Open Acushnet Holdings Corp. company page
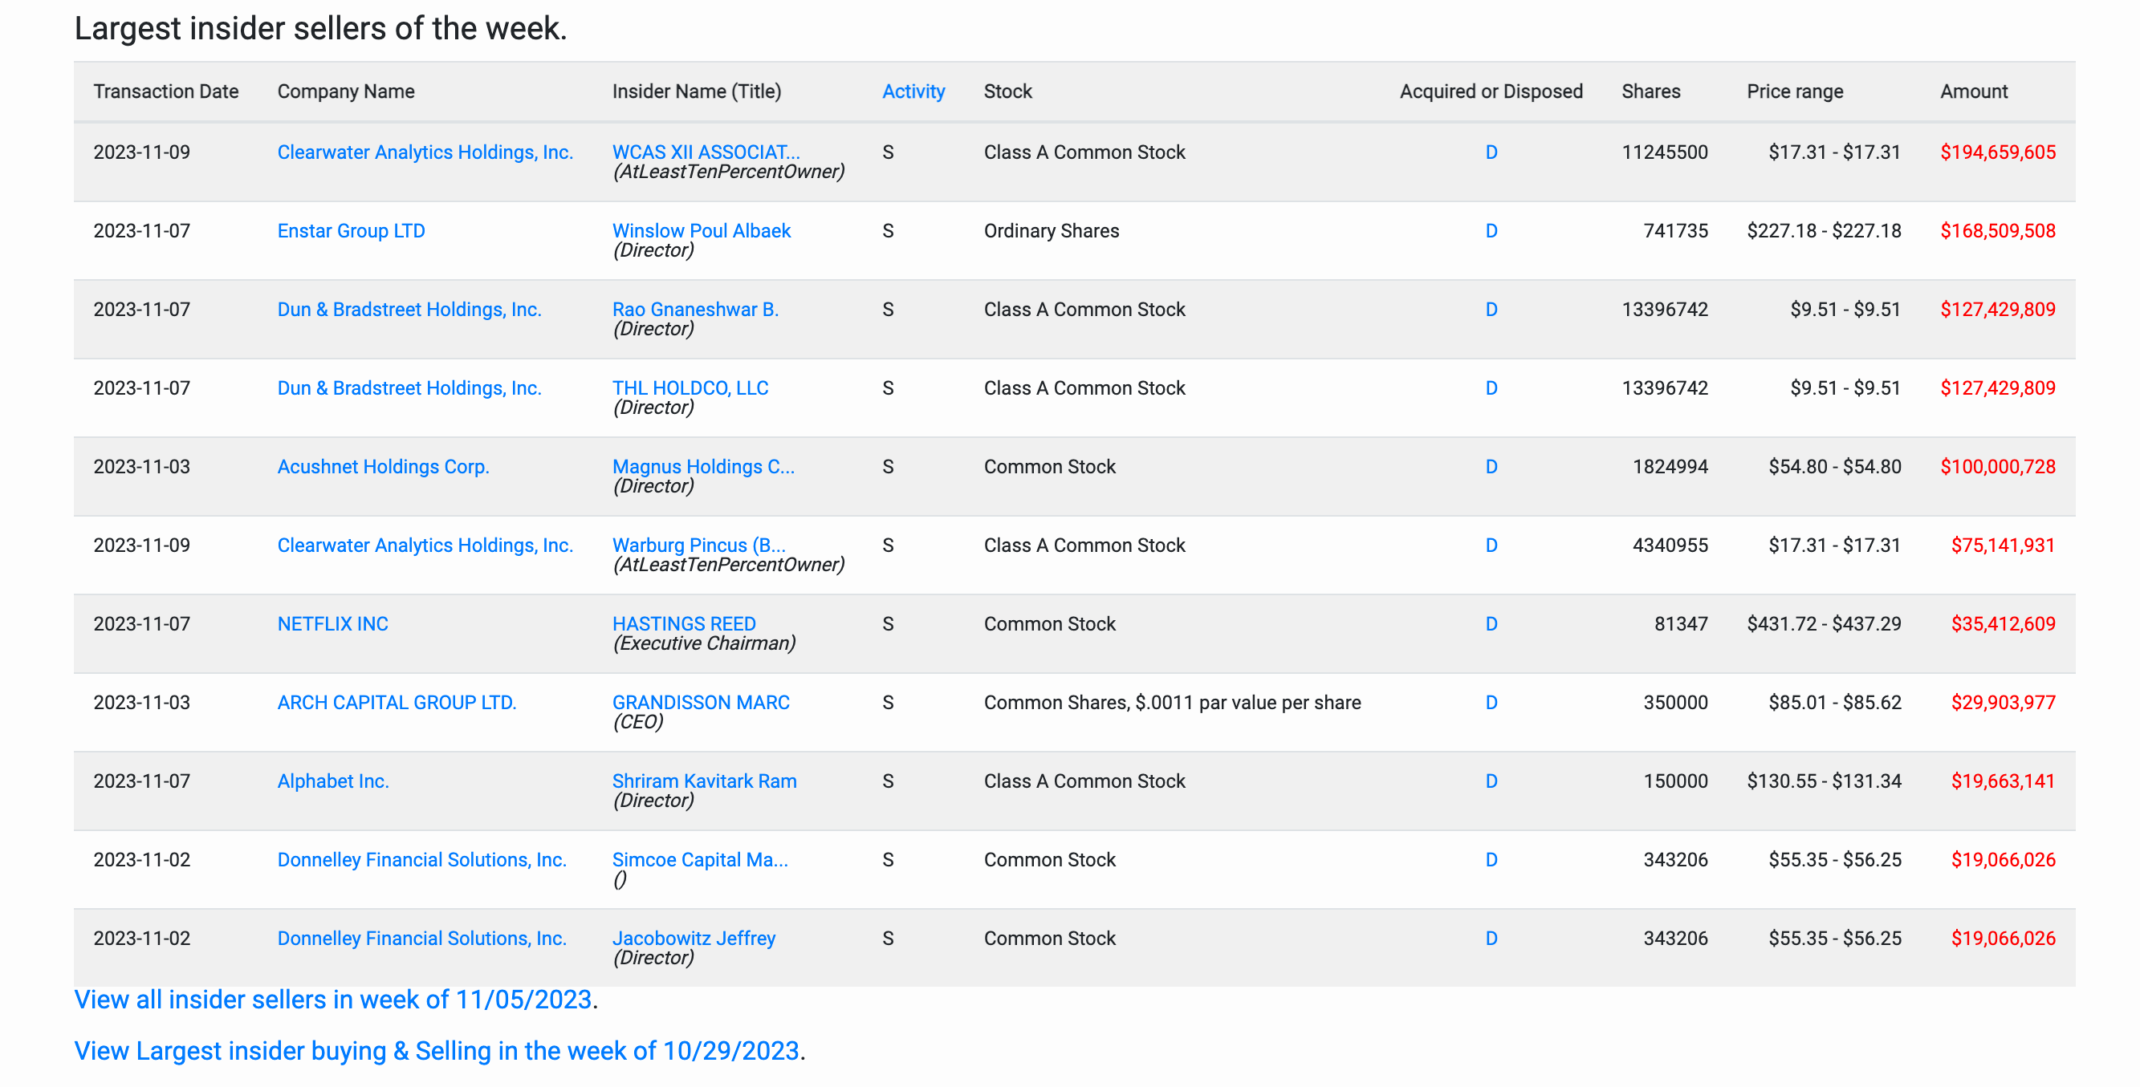This screenshot has height=1087, width=2140. pyautogui.click(x=382, y=467)
